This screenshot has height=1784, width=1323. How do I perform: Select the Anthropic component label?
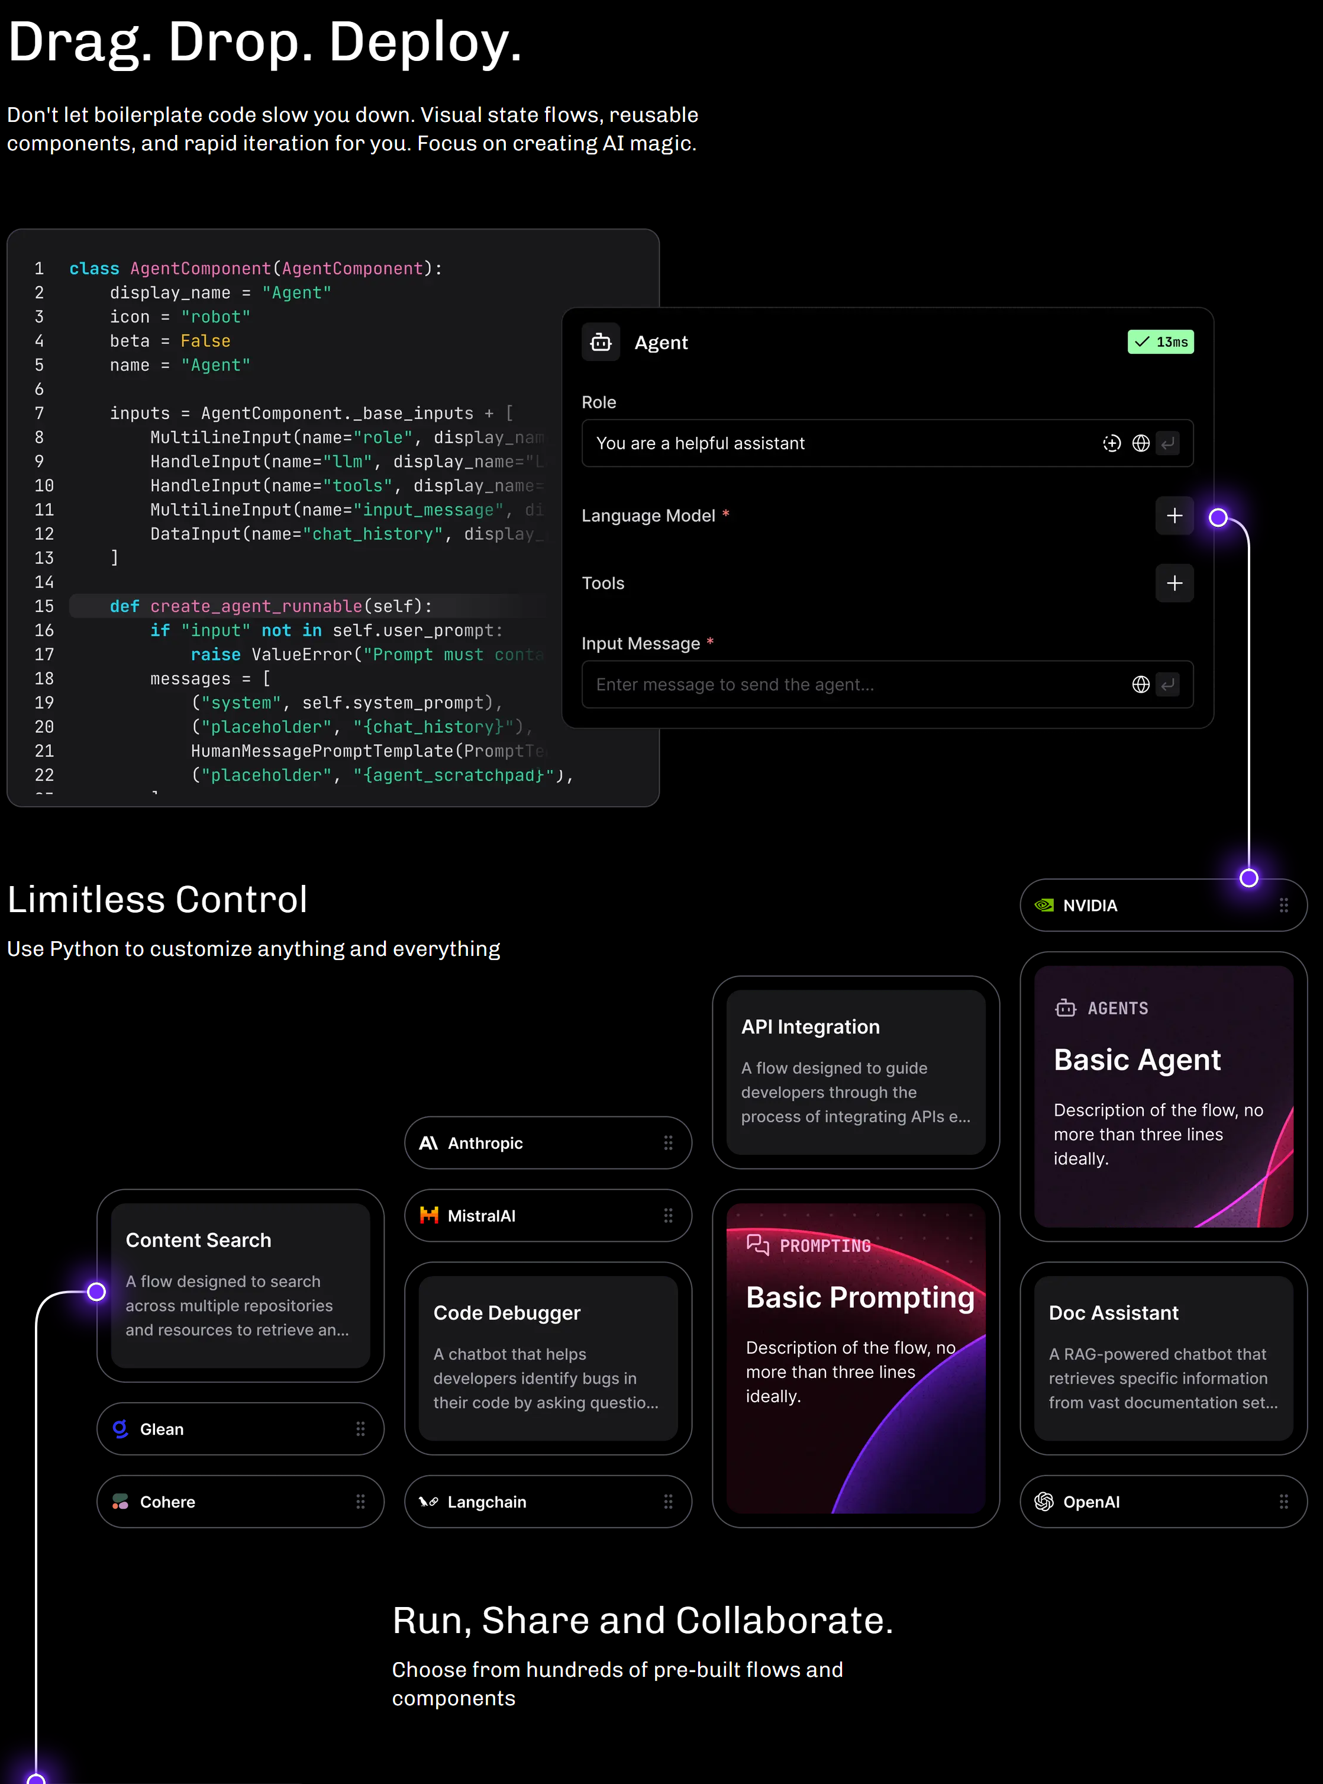(485, 1143)
